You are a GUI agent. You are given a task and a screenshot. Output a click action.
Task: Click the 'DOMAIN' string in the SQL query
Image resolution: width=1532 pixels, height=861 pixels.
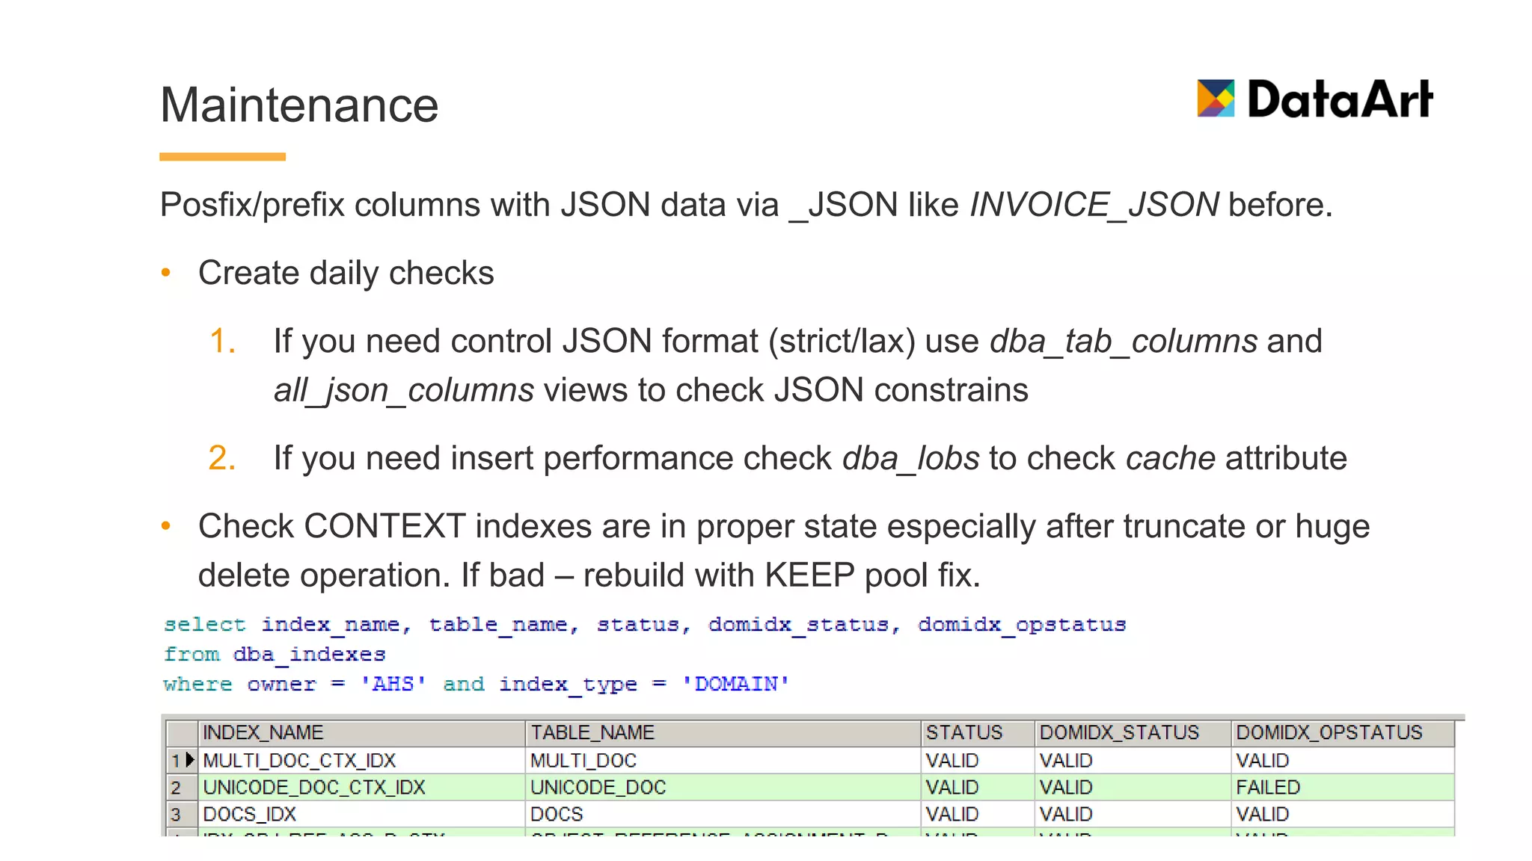[x=735, y=684]
